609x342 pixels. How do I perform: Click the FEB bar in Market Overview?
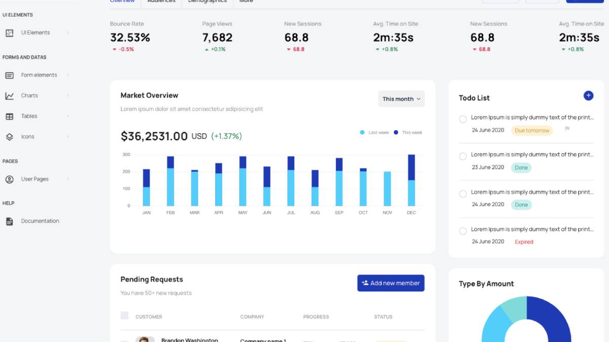point(171,181)
